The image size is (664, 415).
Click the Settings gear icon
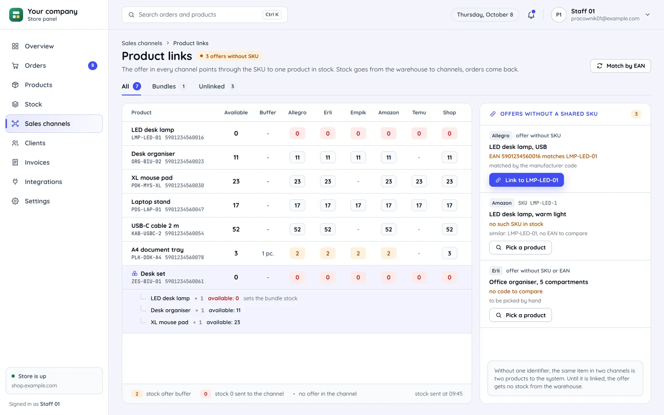[15, 201]
